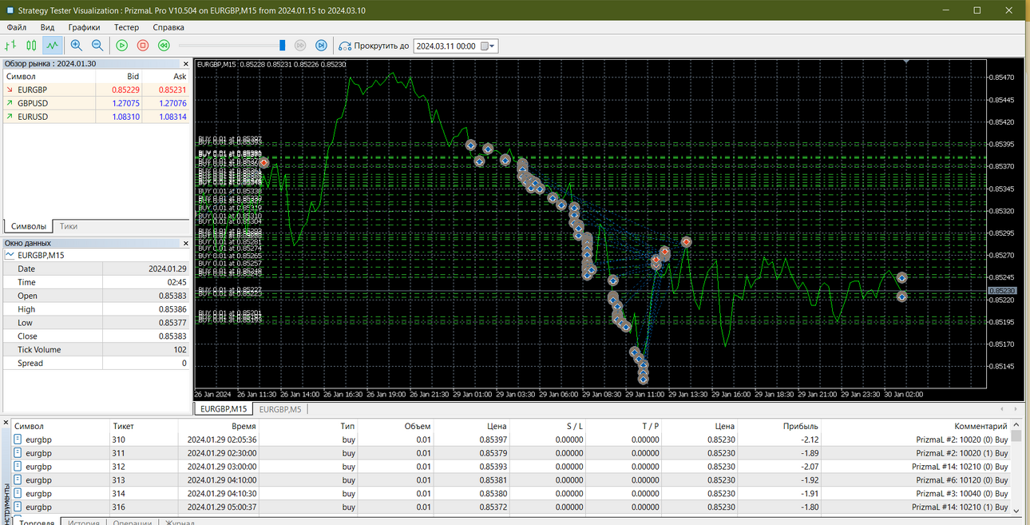Viewport: 1030px width, 525px height.
Task: Close the Обзор рынка panel
Action: [186, 63]
